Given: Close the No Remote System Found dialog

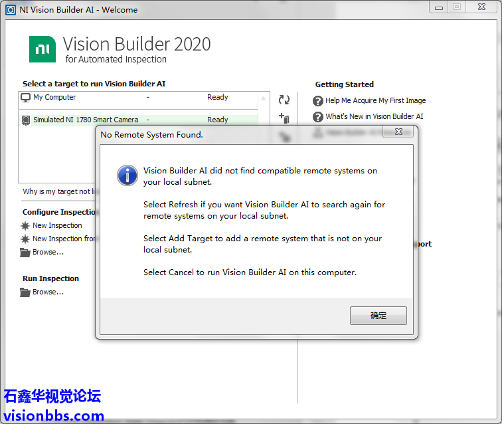Looking at the screenshot, I should pos(398,132).
